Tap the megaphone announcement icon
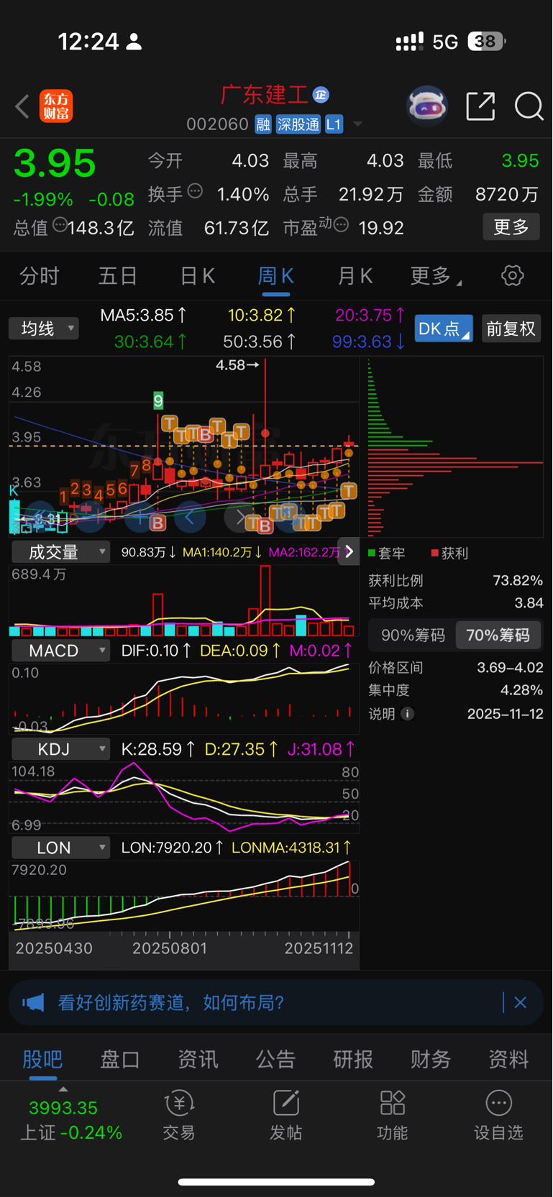553x1197 pixels. pos(33,1002)
